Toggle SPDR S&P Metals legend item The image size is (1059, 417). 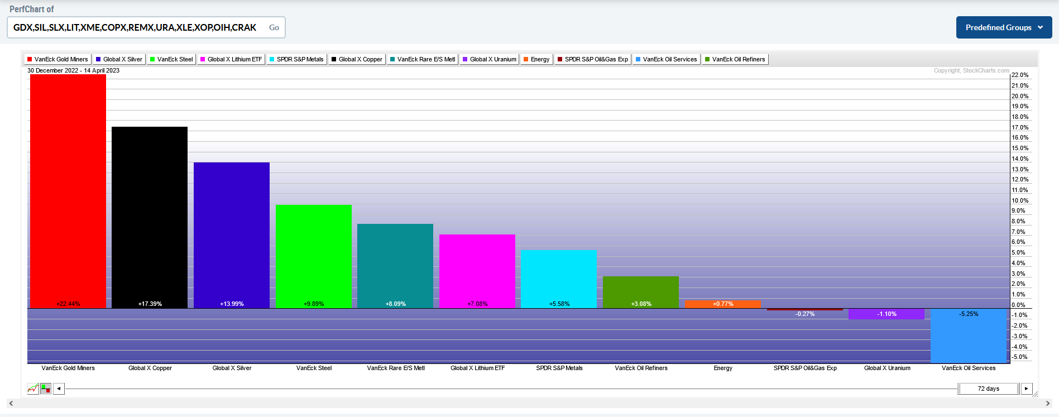click(296, 59)
